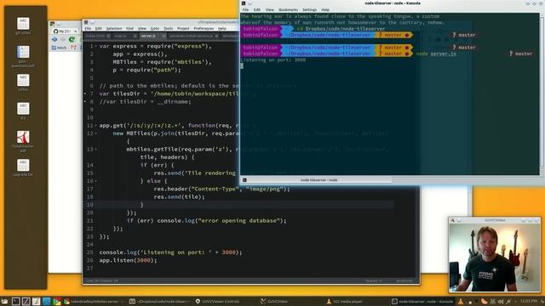Open questions.odt desktop document icon
The width and height of the screenshot is (545, 306).
point(23,56)
